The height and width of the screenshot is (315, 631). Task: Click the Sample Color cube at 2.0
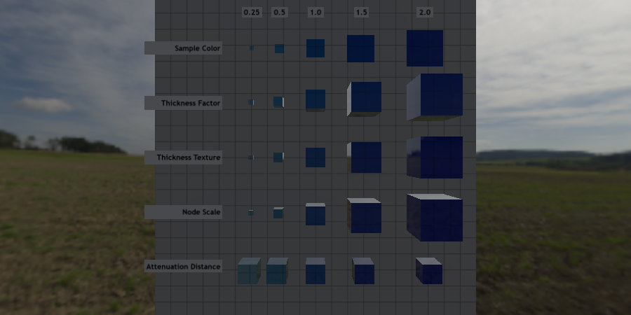(x=425, y=48)
